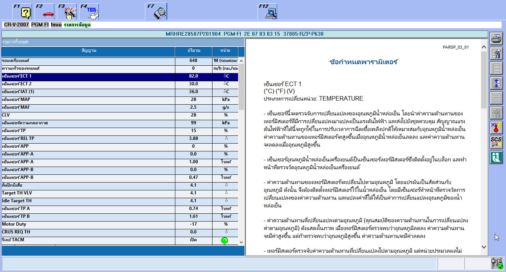Image resolution: width=506 pixels, height=272 pixels.
Task: Click the รายการทั้งหมด all-items list title
Action: pyautogui.click(x=15, y=42)
